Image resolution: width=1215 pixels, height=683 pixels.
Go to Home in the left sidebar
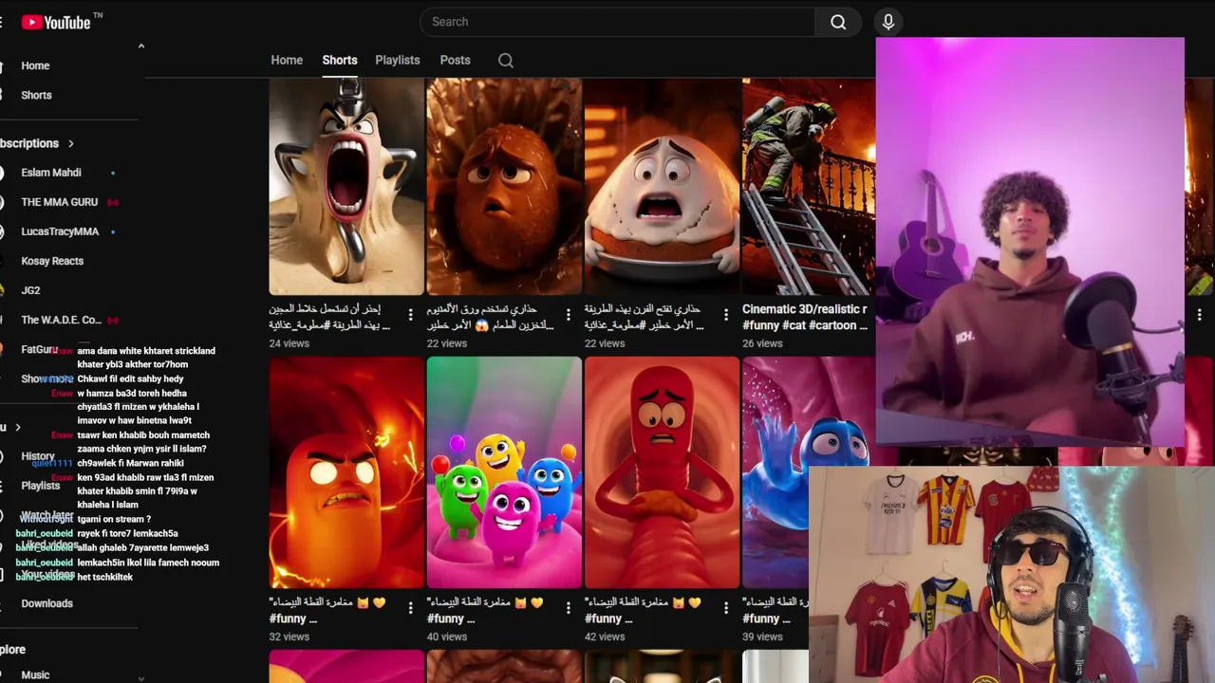(x=35, y=65)
